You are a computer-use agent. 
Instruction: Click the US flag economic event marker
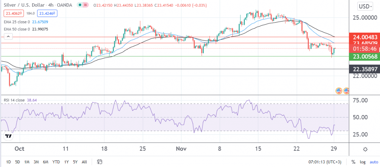338,91
